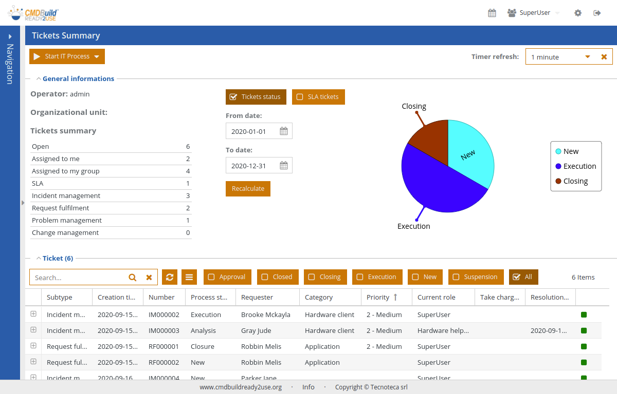617x394 pixels.
Task: Open the ticket grid menu icon
Action: (x=189, y=277)
